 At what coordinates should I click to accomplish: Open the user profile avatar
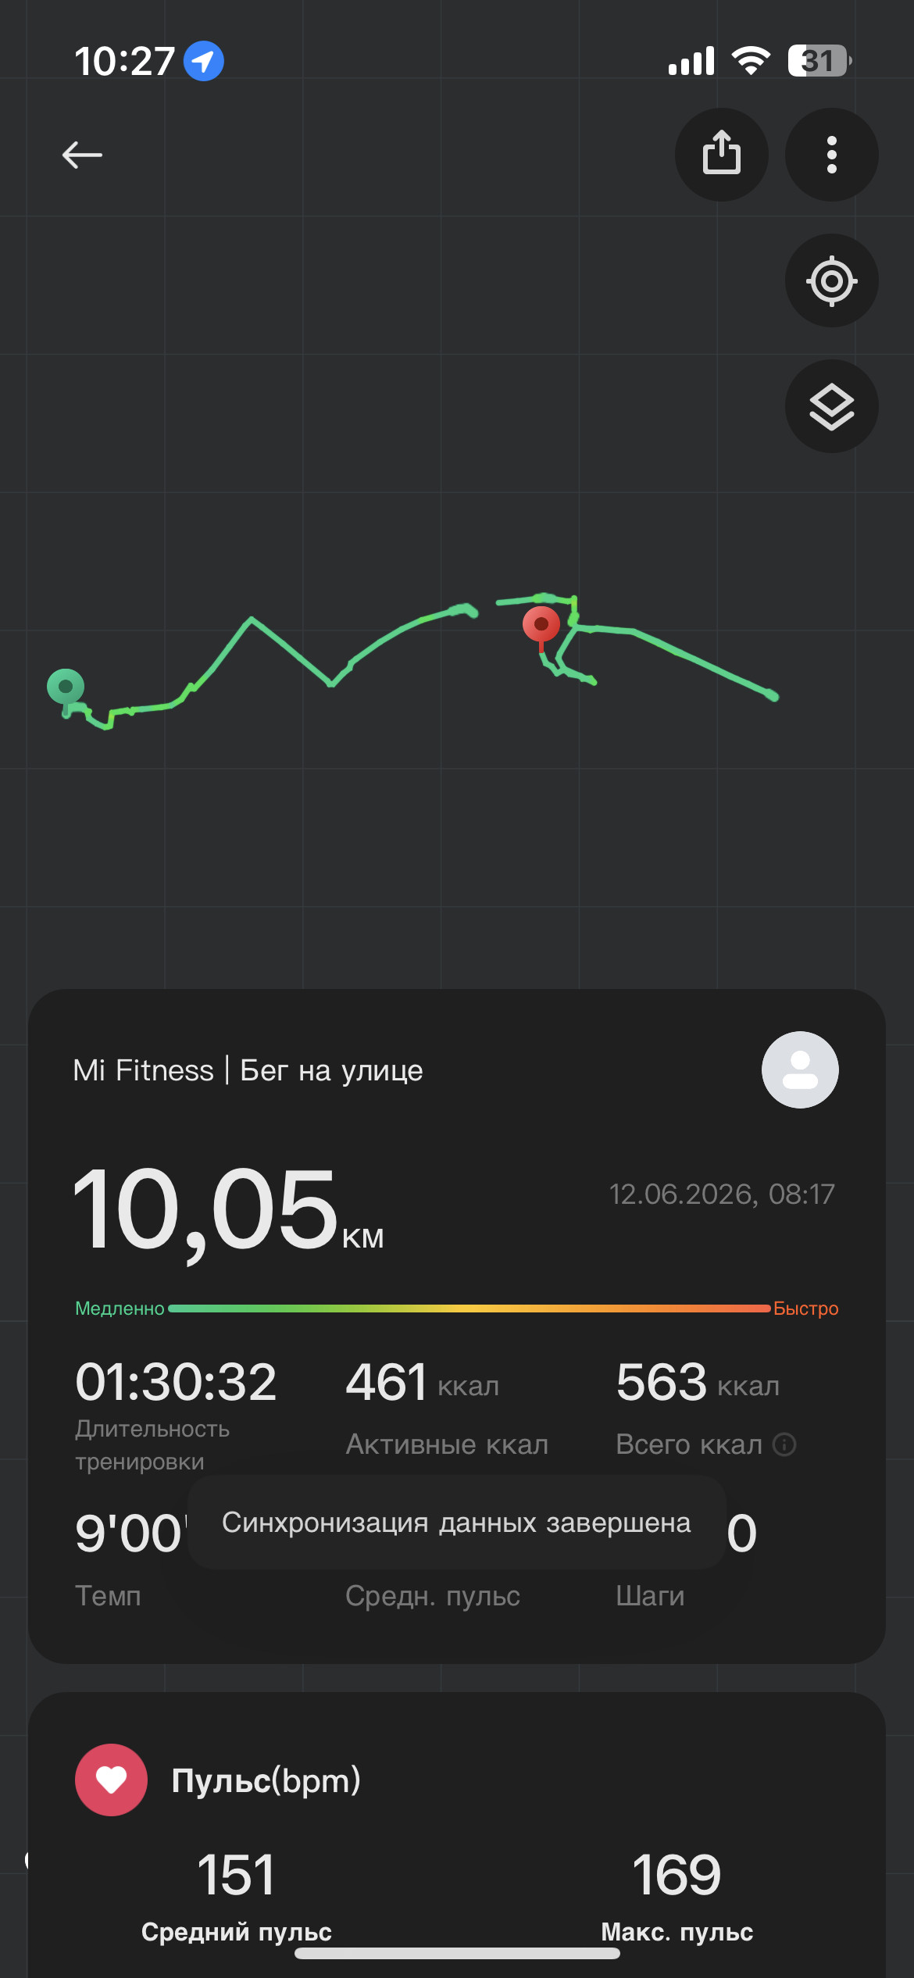[x=800, y=1069]
